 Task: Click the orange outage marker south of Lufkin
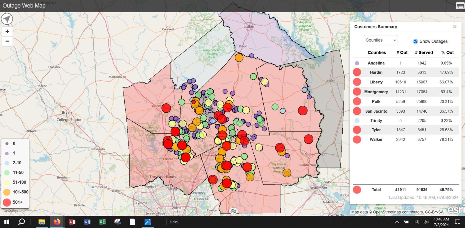tap(239, 57)
